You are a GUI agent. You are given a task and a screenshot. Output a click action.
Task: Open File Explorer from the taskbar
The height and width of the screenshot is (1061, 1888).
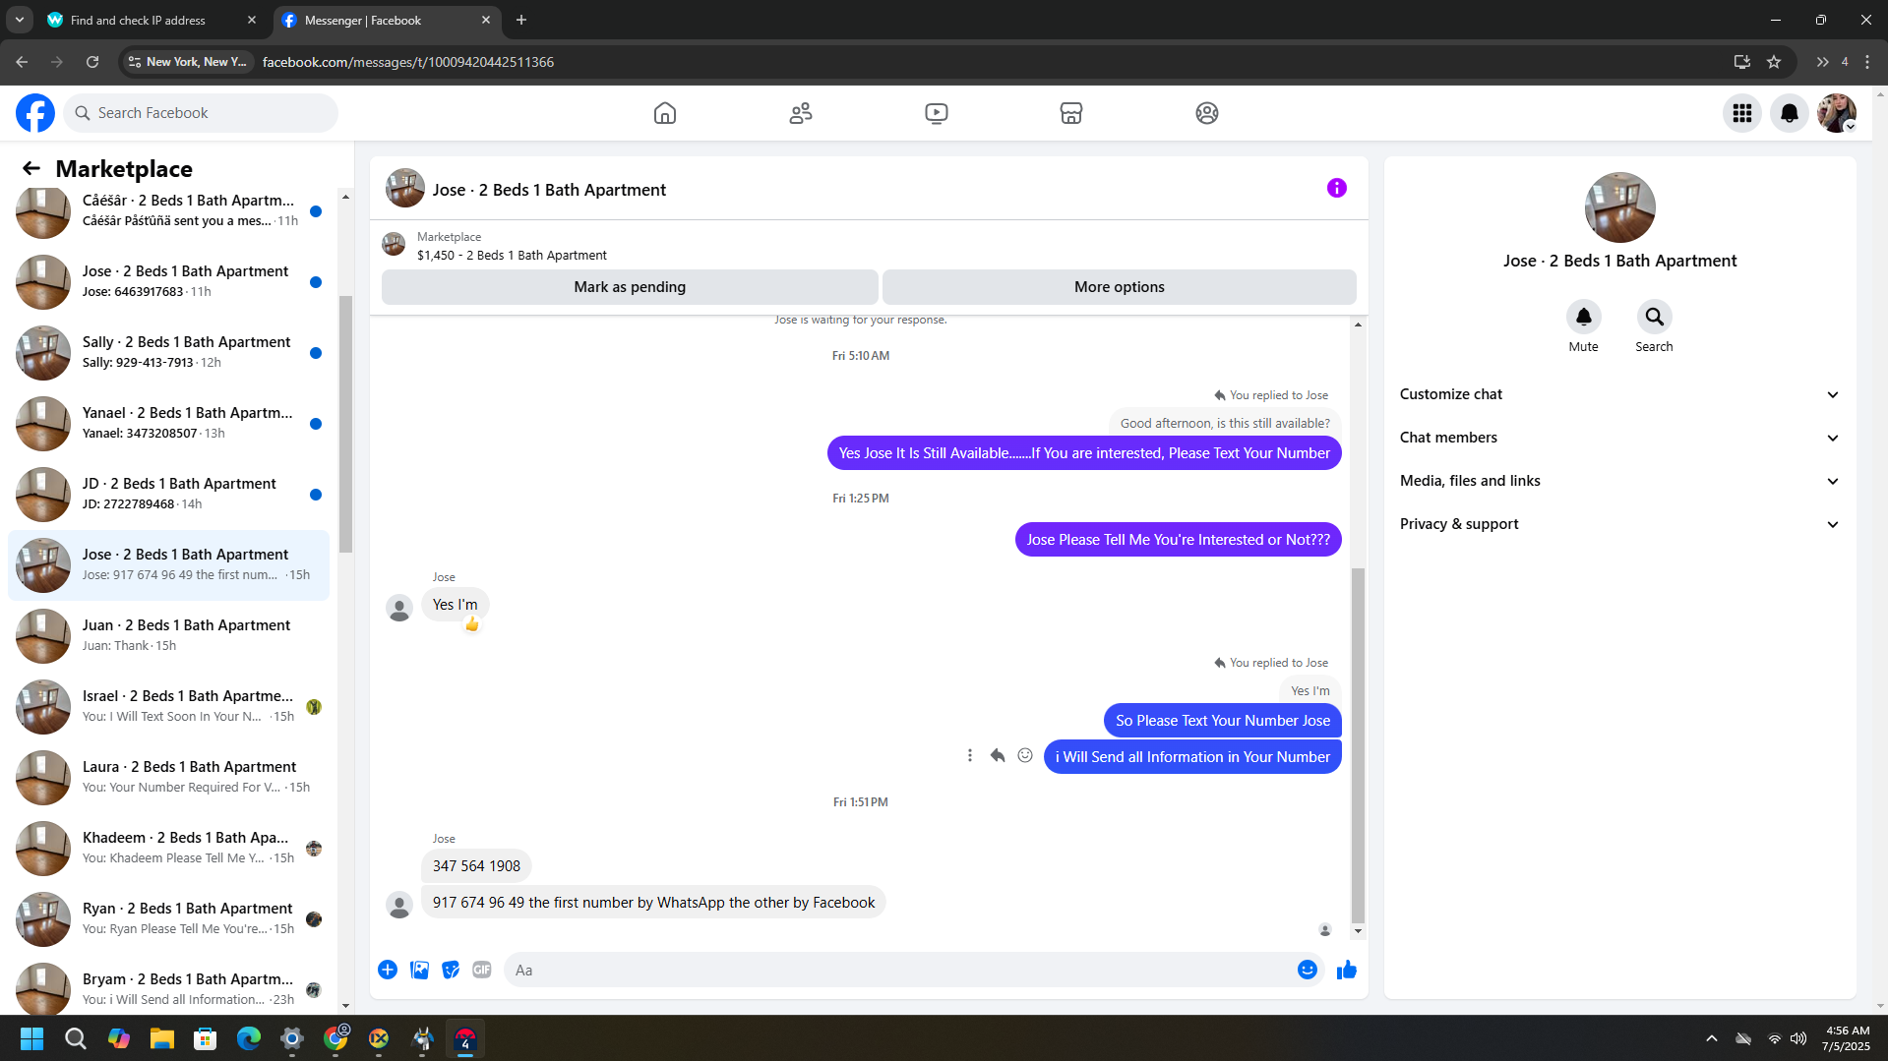tap(161, 1038)
